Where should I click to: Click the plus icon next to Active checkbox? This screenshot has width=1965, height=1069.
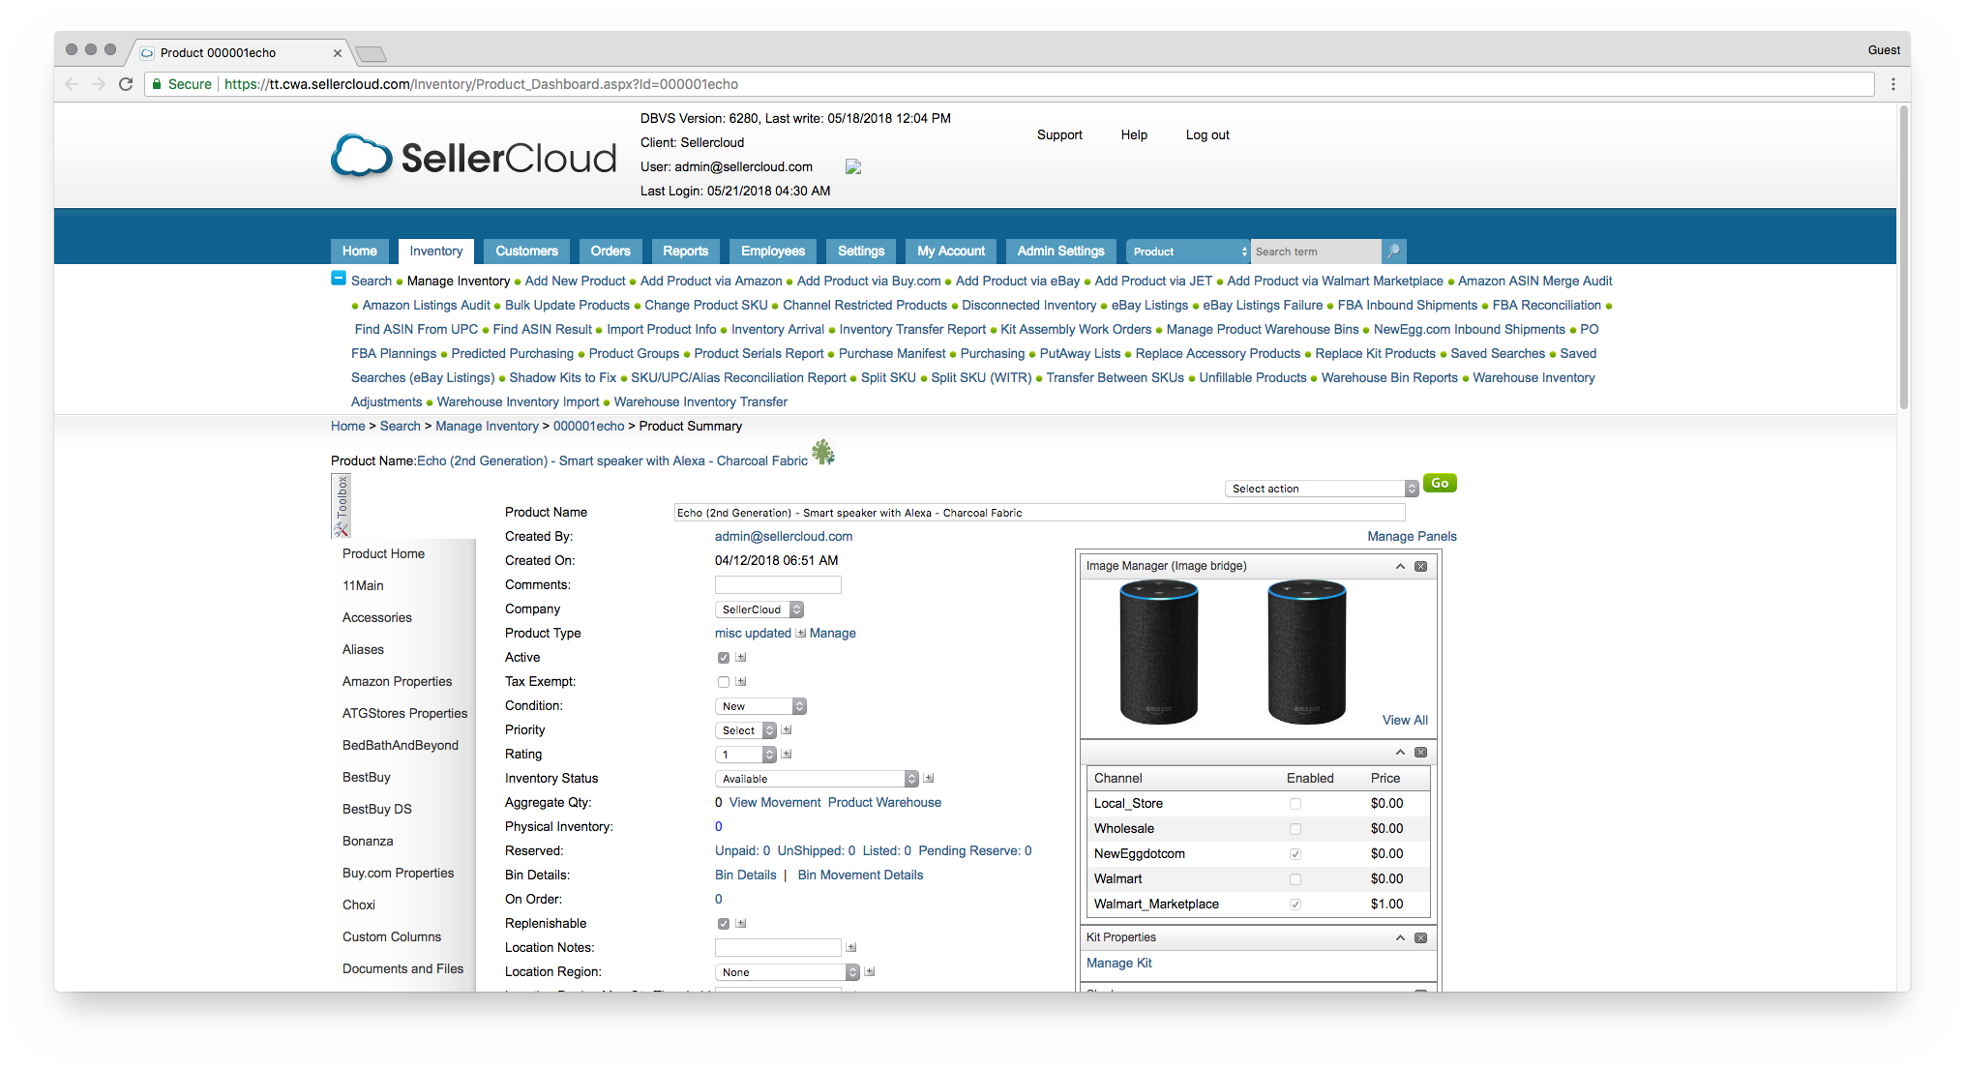741,657
